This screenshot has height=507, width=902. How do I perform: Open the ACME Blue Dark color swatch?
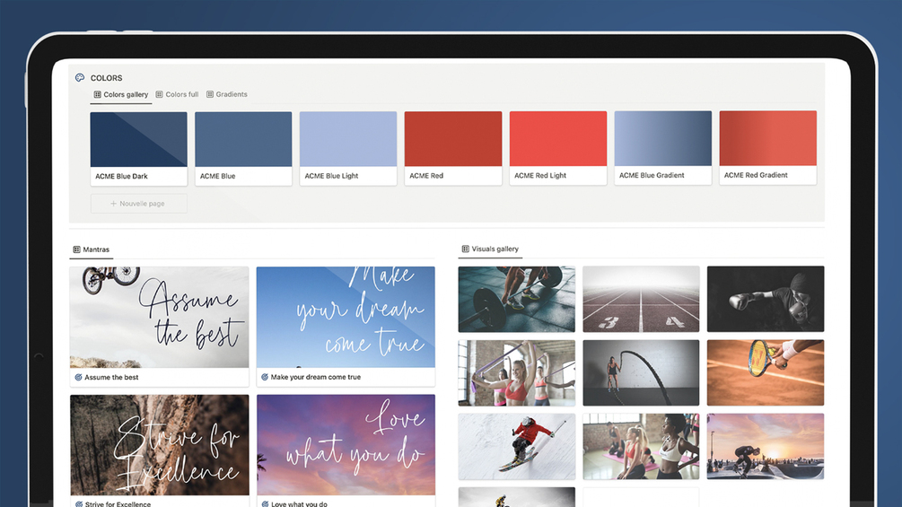click(138, 140)
